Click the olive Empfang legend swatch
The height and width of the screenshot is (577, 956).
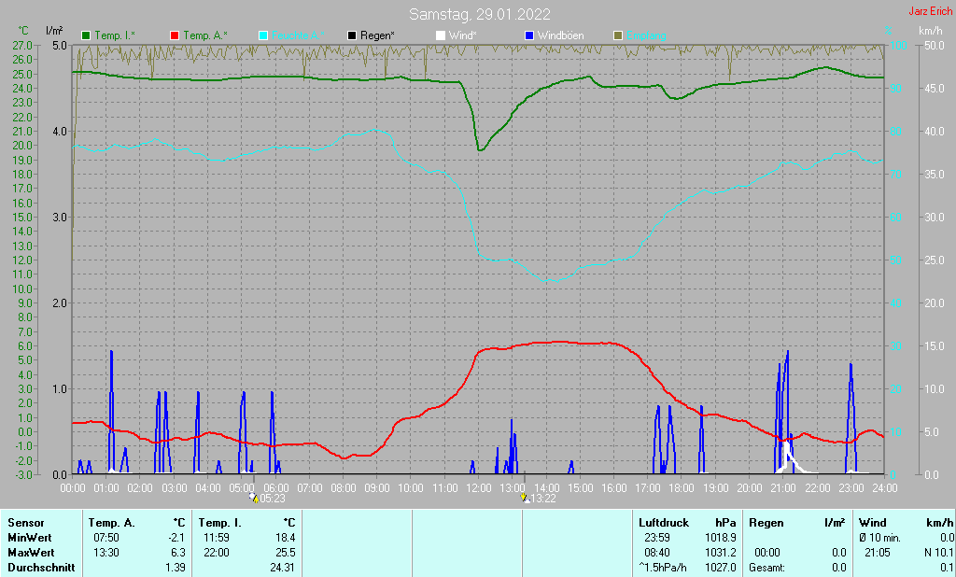point(618,35)
